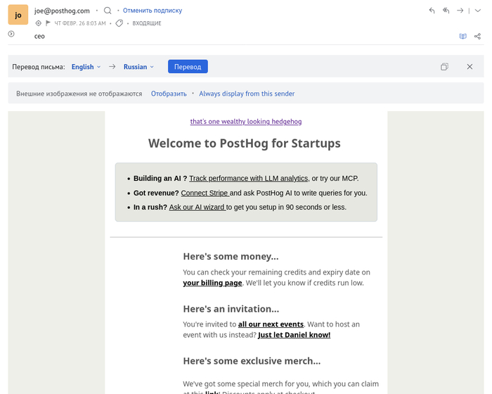
Task: Click Отобразить to show external images
Action: tap(169, 94)
